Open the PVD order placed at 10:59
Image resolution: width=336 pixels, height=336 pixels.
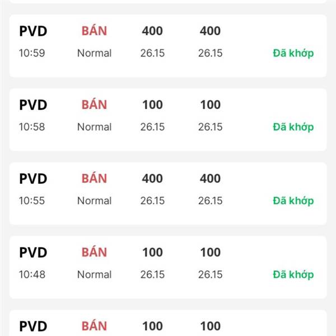coord(168,46)
